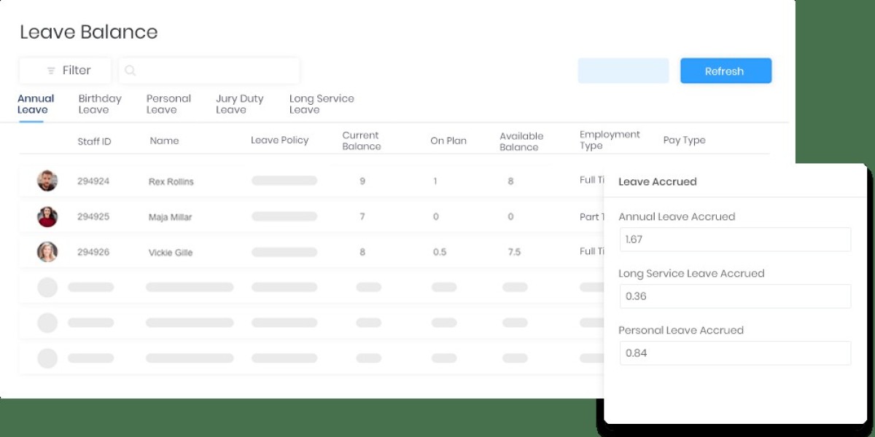This screenshot has width=875, height=437.
Task: Click the filter funnel icon
Action: (x=51, y=71)
